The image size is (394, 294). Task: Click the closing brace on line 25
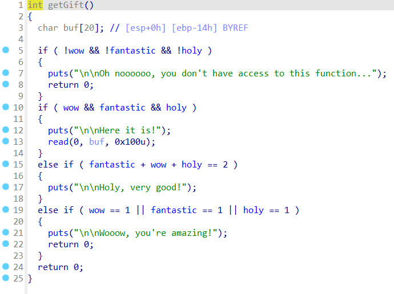(30, 279)
